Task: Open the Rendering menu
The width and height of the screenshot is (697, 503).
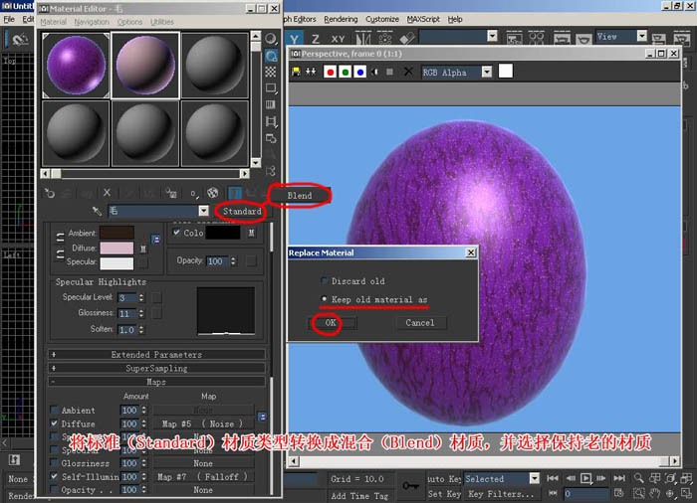Action: click(341, 19)
